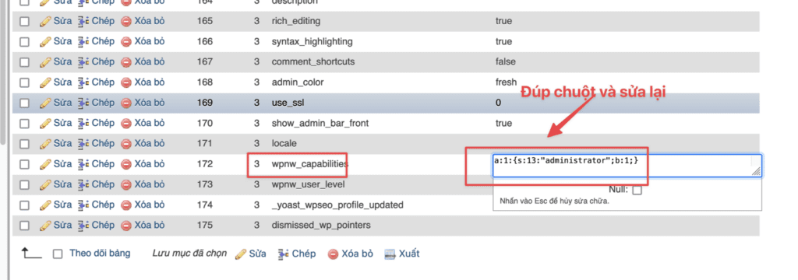The width and height of the screenshot is (798, 280).
Task: Toggle the 'Theo dõi bảng' checkbox
Action: (x=58, y=254)
